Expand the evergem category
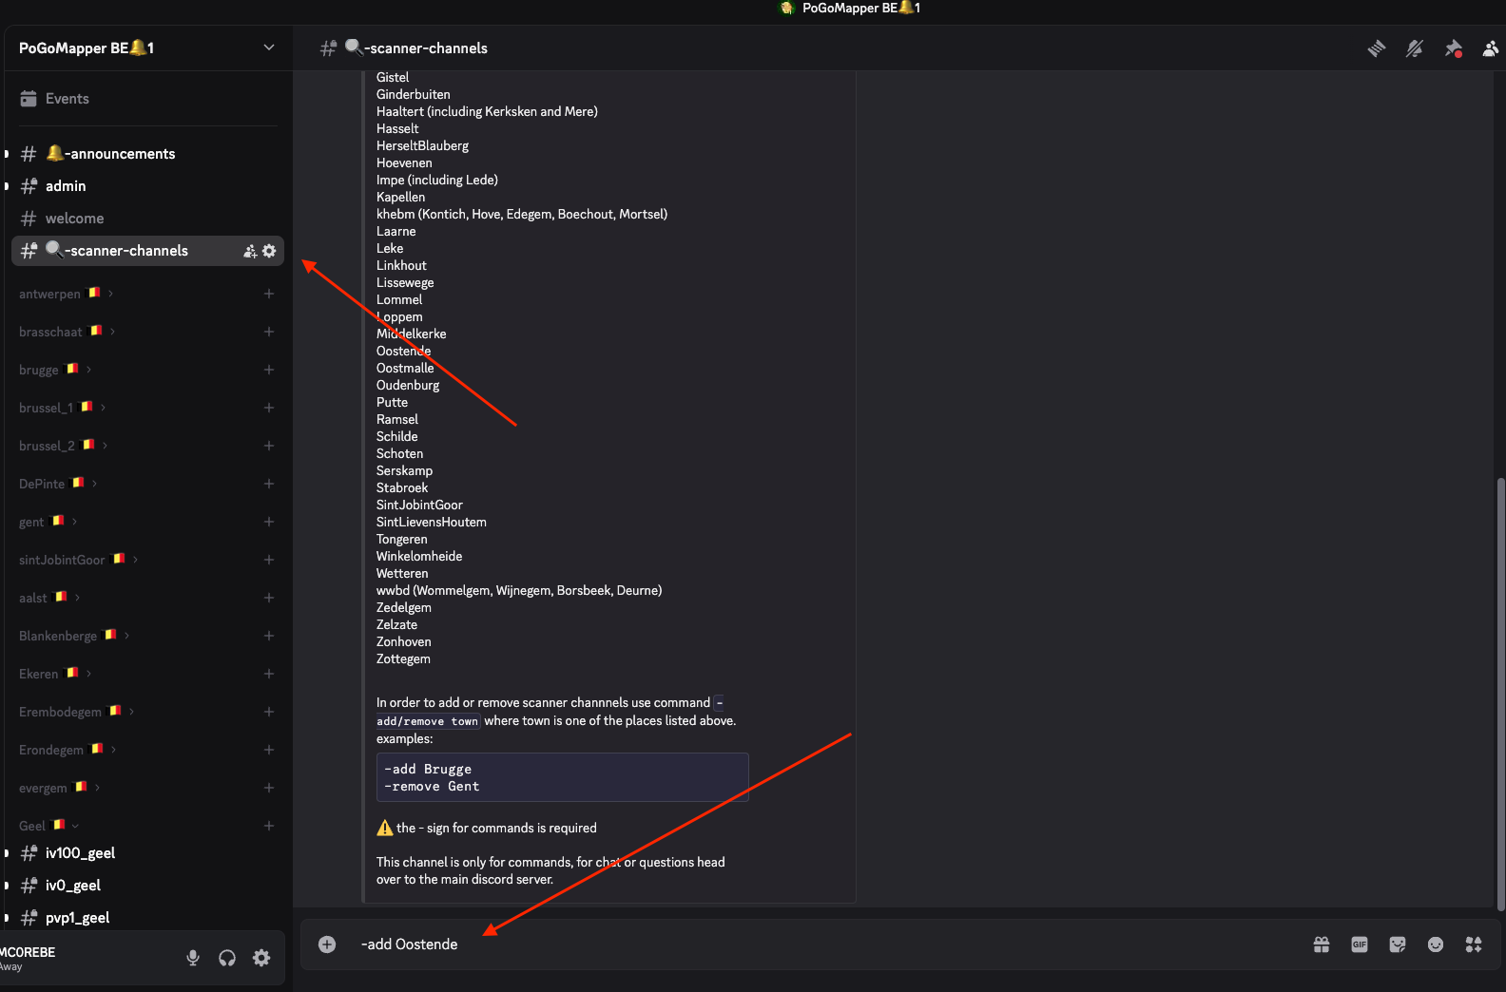 [x=59, y=788]
